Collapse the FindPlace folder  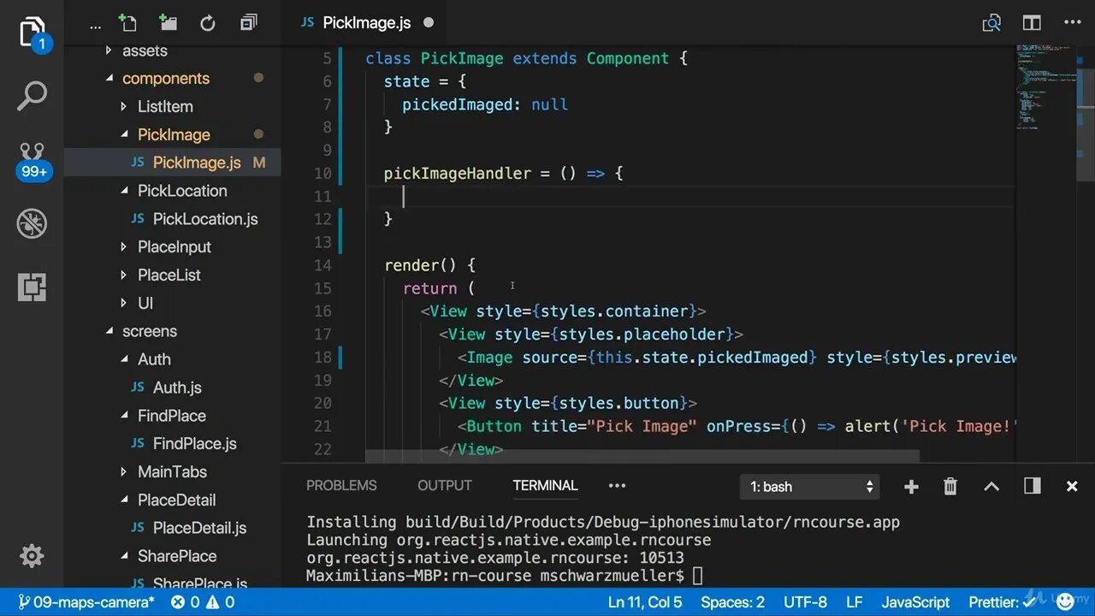click(x=124, y=416)
